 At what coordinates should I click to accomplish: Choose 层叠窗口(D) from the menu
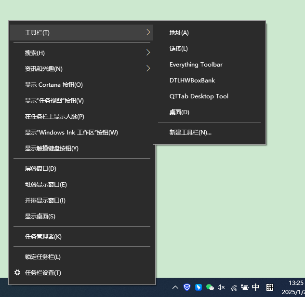pos(81,169)
